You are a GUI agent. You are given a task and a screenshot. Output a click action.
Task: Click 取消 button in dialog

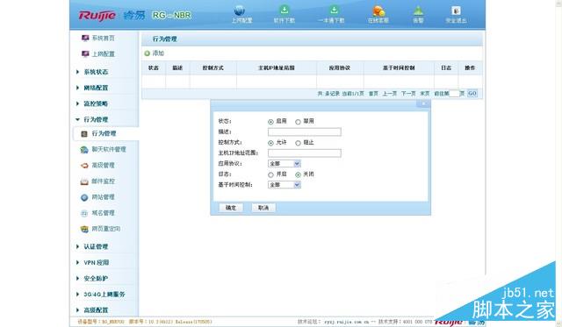click(263, 208)
